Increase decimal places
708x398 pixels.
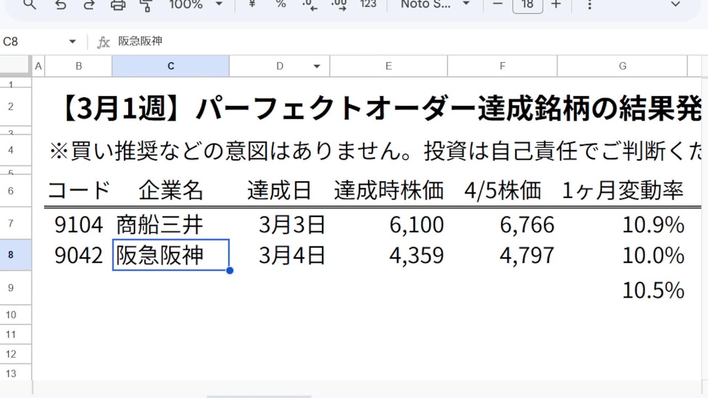(339, 5)
